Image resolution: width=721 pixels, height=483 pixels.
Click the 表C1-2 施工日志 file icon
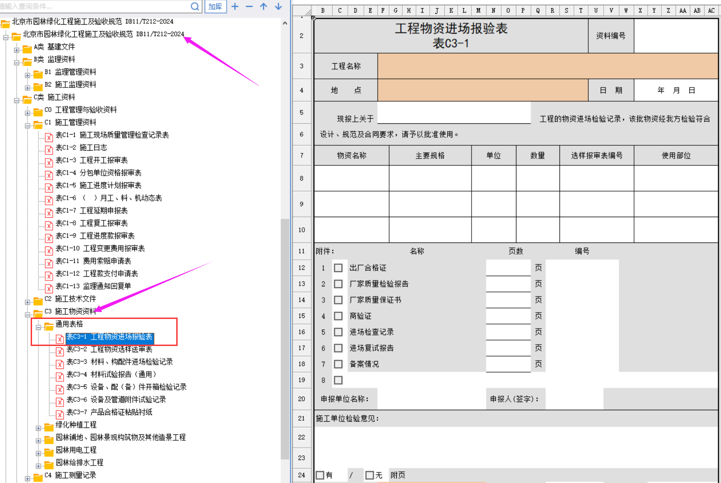[x=49, y=148]
